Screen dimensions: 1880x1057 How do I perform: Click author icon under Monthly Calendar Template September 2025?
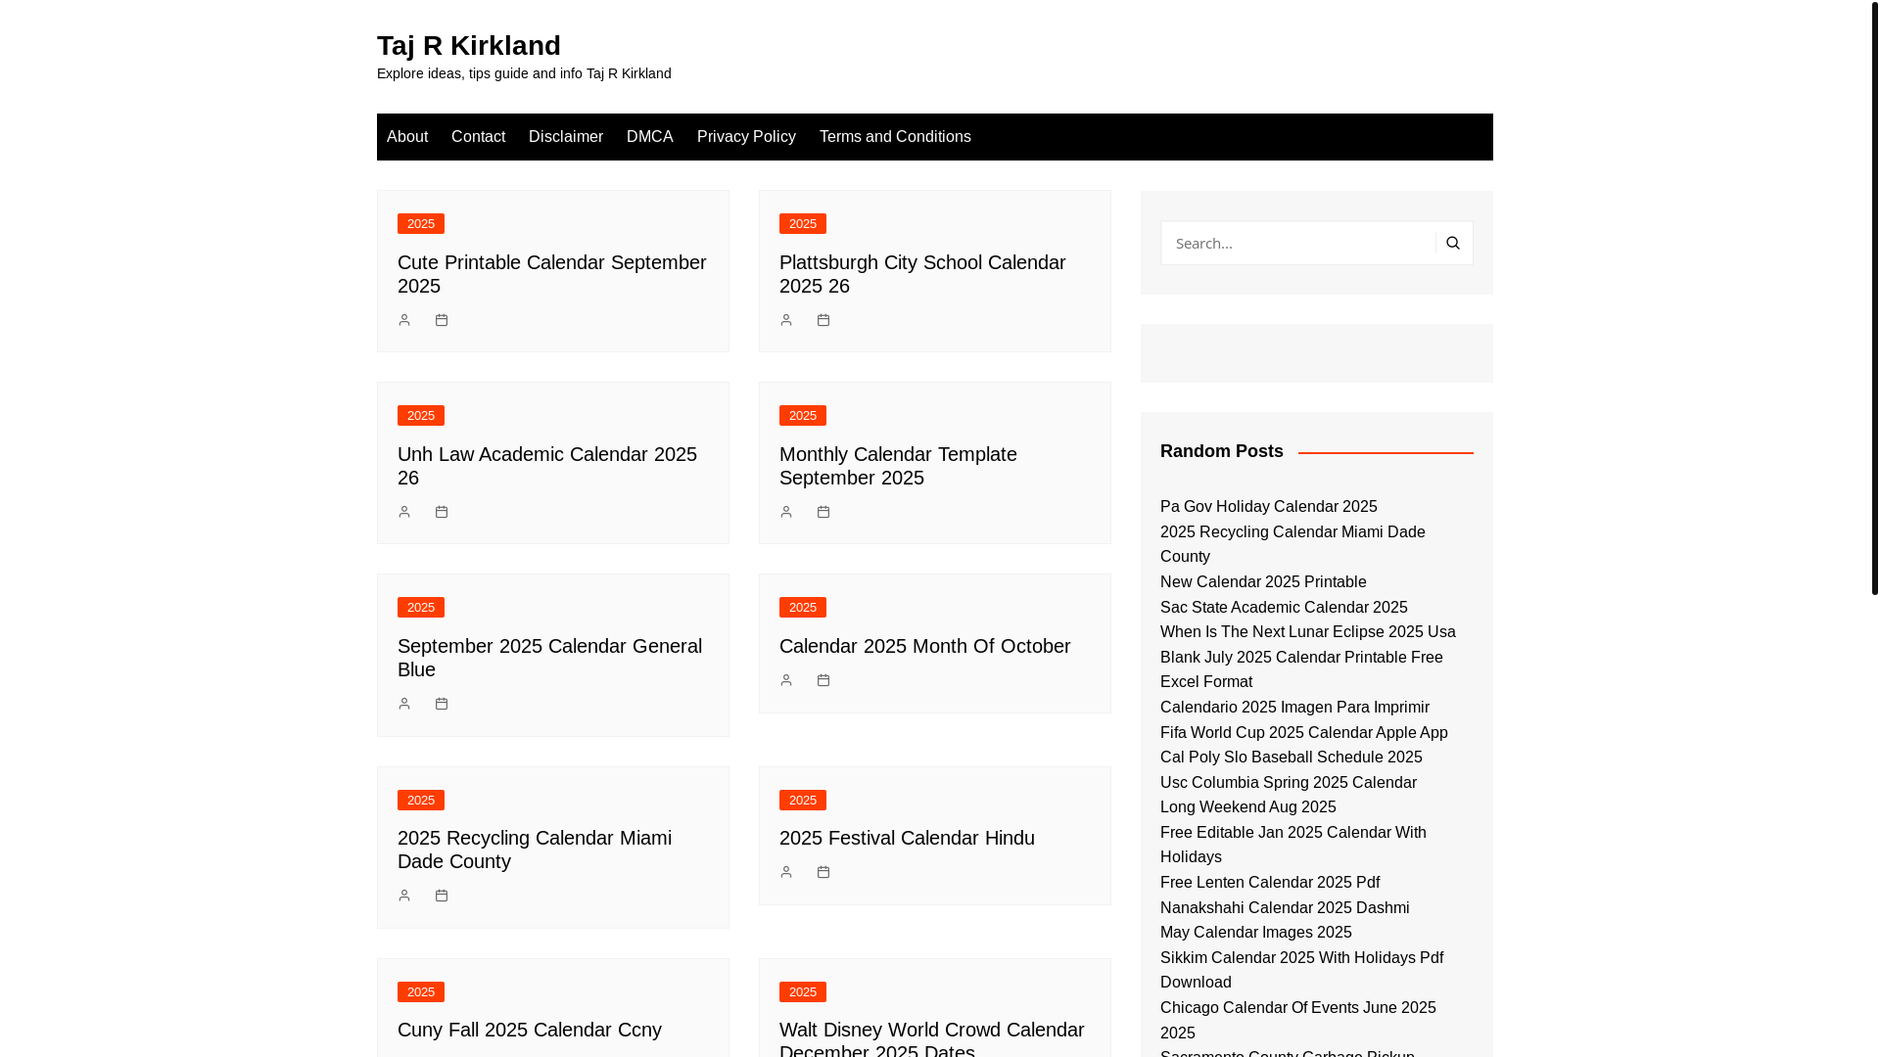click(786, 512)
